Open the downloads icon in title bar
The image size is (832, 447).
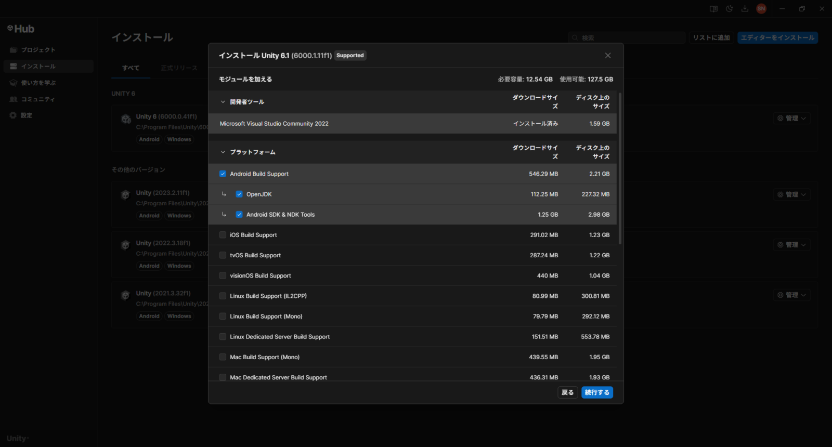pos(745,9)
